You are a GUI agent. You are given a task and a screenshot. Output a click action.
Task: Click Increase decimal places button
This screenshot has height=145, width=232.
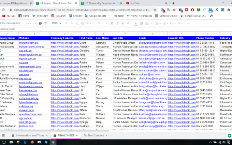click(x=82, y=23)
